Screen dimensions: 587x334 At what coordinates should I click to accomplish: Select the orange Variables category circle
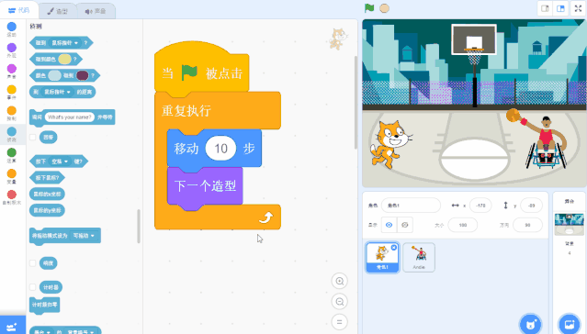12,173
